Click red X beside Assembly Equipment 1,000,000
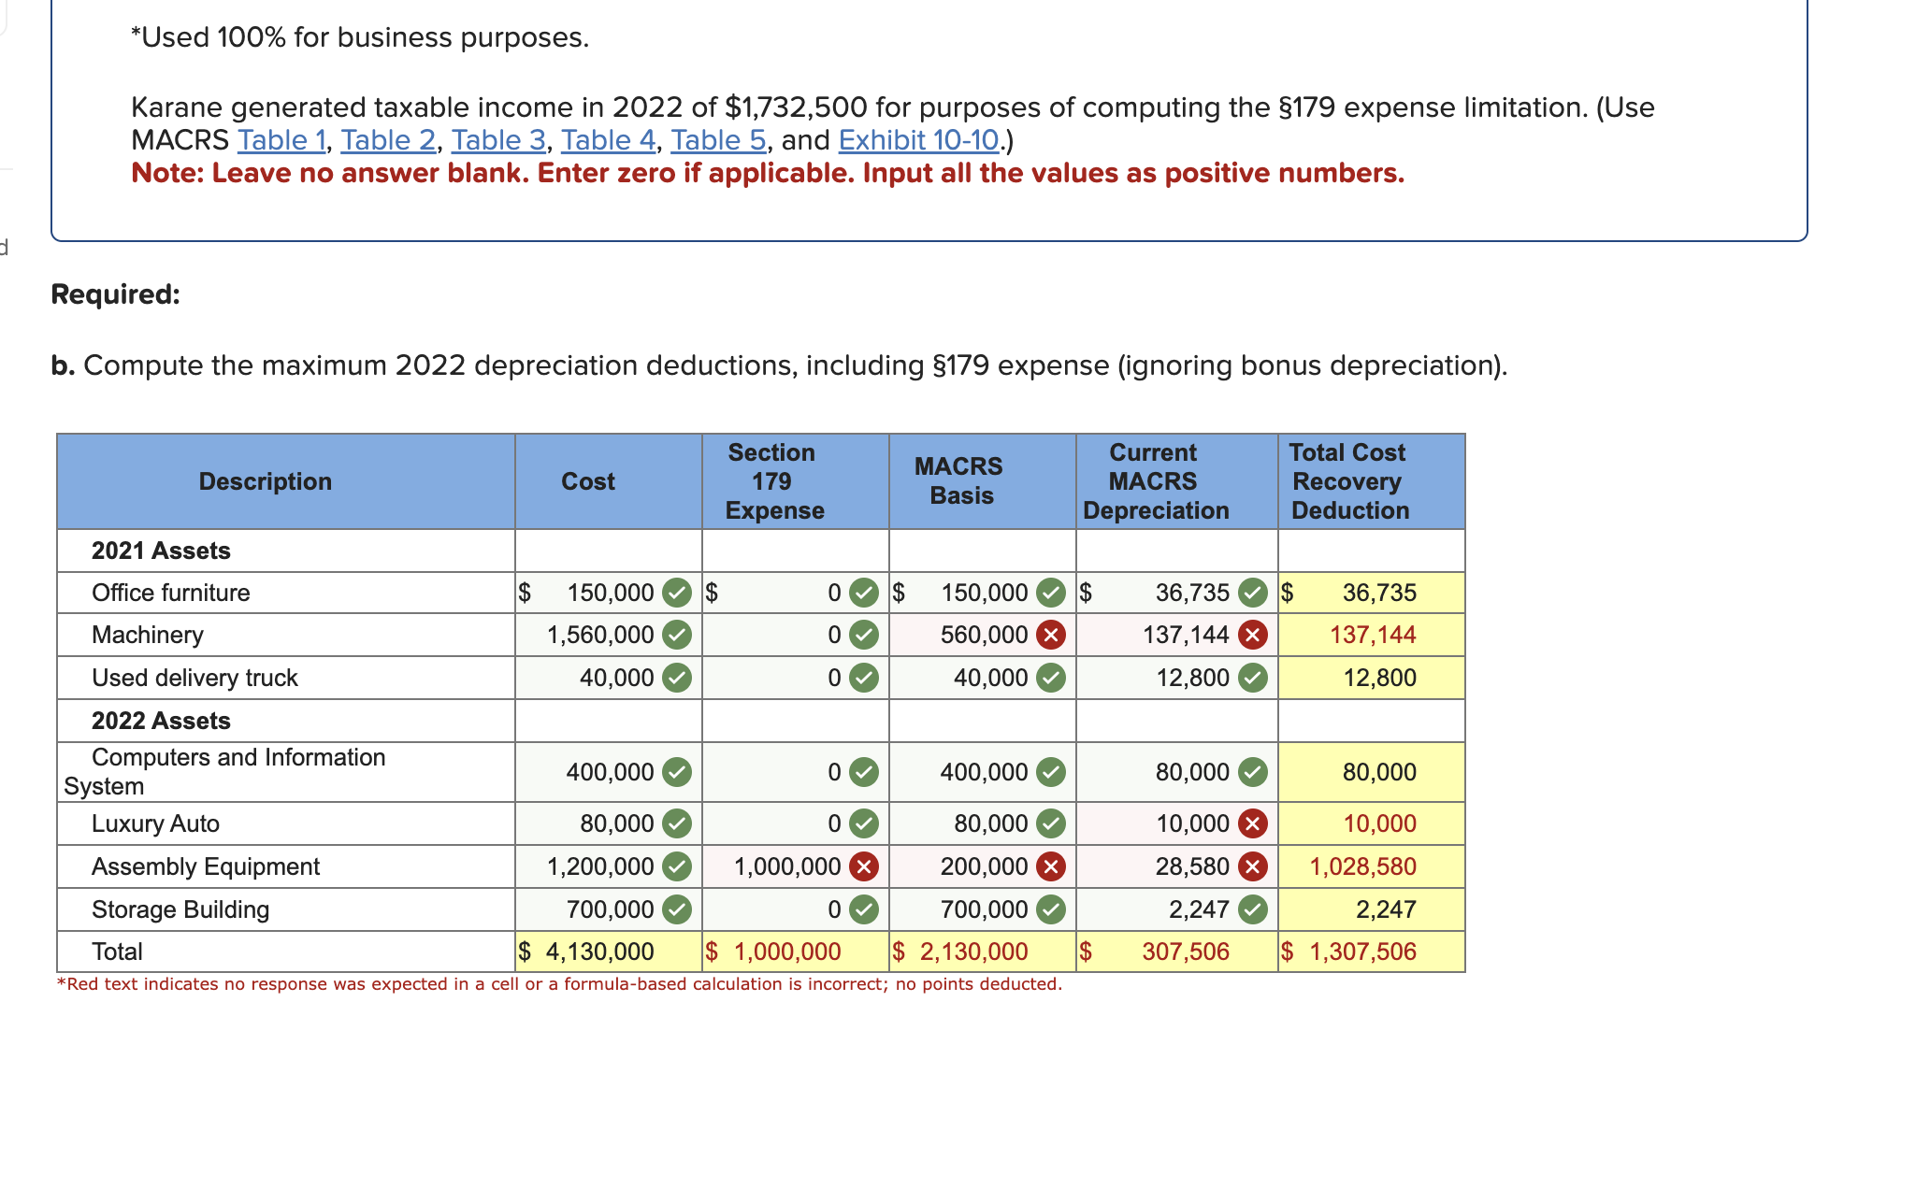 [x=863, y=867]
